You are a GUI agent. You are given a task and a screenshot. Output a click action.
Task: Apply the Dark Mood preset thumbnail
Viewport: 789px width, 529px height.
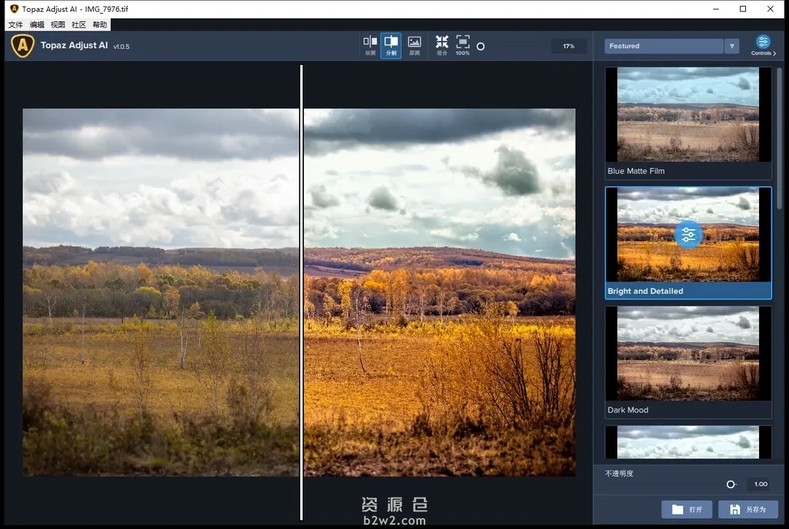[x=688, y=353]
